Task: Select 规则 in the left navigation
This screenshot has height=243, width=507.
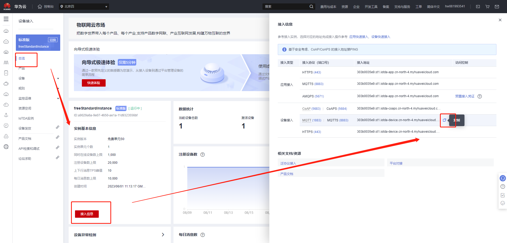Action: click(22, 88)
